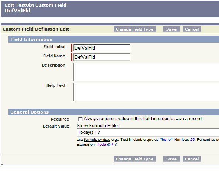Click the top Cancel button
The width and height of the screenshot is (219, 175).
pos(192,29)
